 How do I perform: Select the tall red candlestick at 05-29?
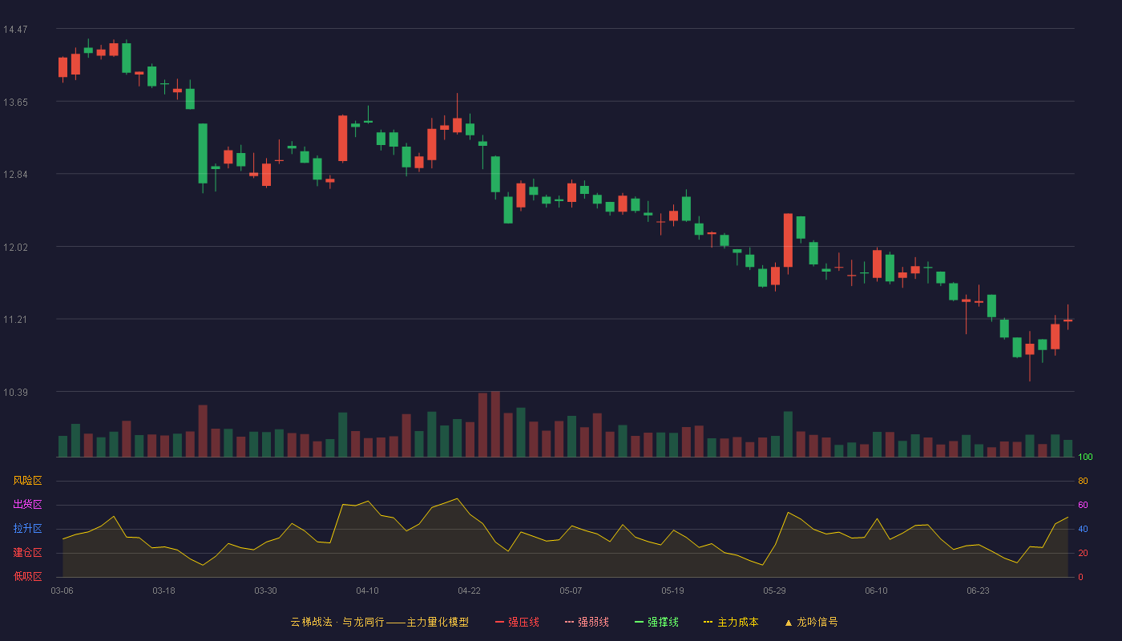788,240
